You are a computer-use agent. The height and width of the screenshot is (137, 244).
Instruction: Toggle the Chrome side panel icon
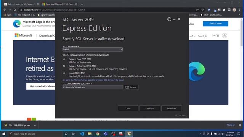point(229,10)
